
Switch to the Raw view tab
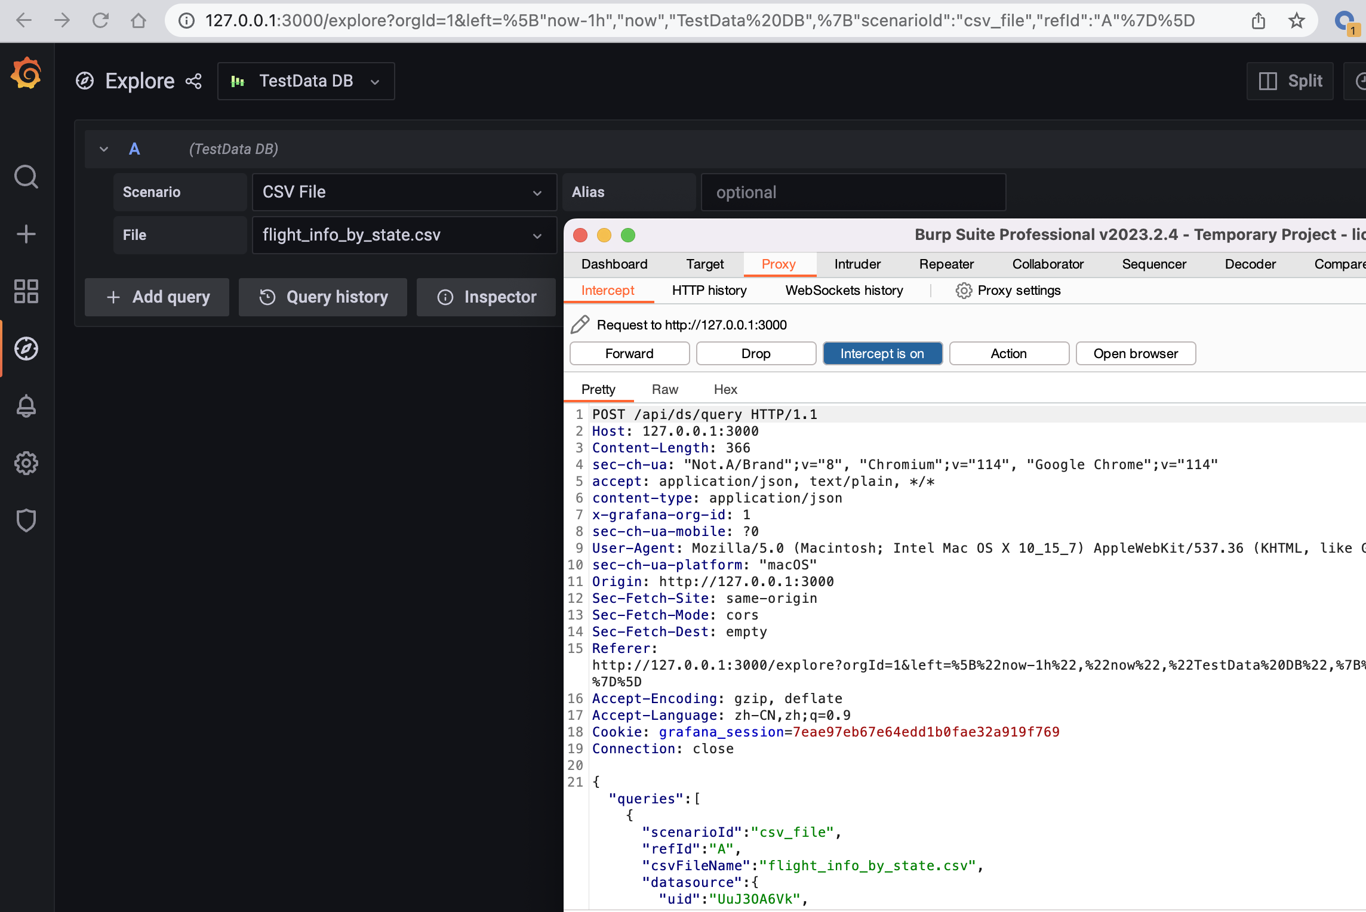coord(664,389)
